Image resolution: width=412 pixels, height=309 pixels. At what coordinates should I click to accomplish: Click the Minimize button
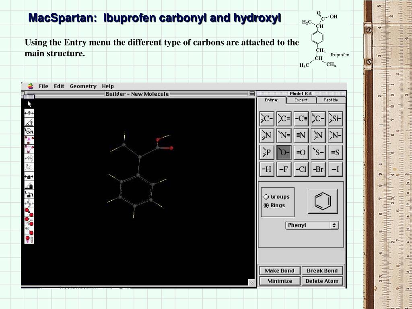(x=280, y=281)
